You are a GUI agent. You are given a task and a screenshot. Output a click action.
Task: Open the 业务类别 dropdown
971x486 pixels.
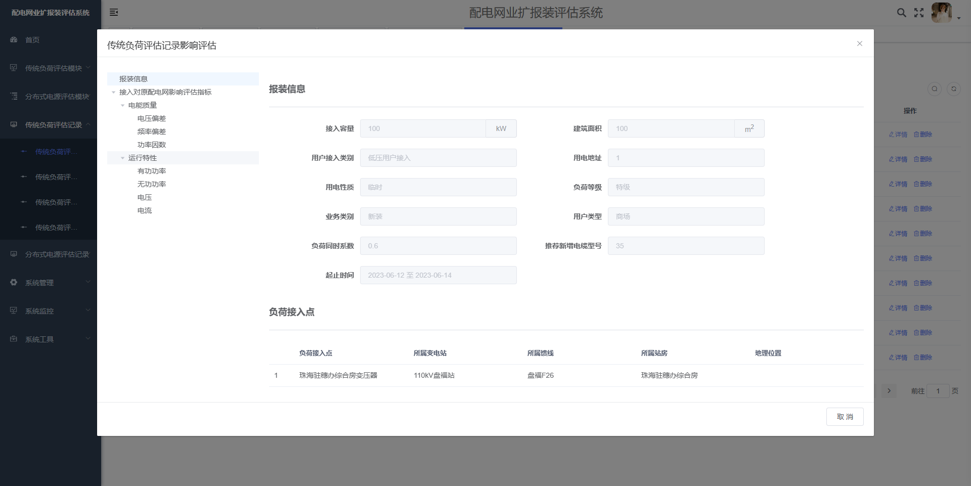[438, 216]
